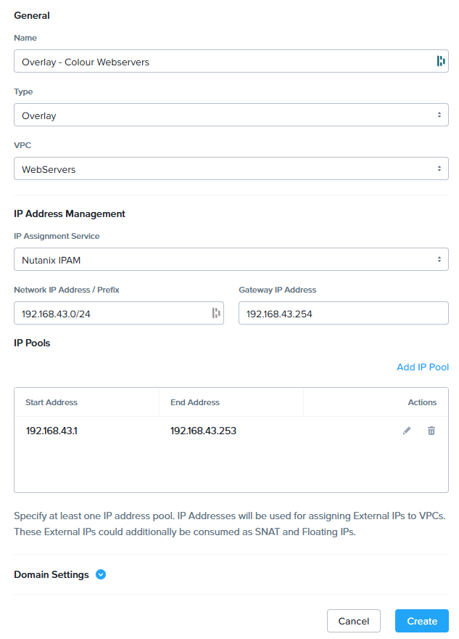The image size is (459, 639).
Task: Click the Create button
Action: pyautogui.click(x=422, y=621)
